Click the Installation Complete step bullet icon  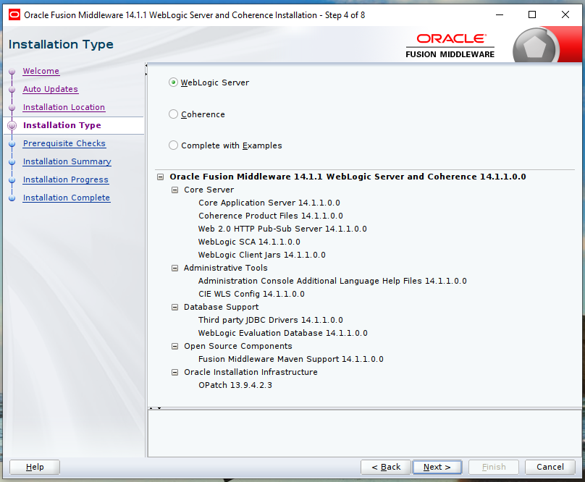pos(12,198)
